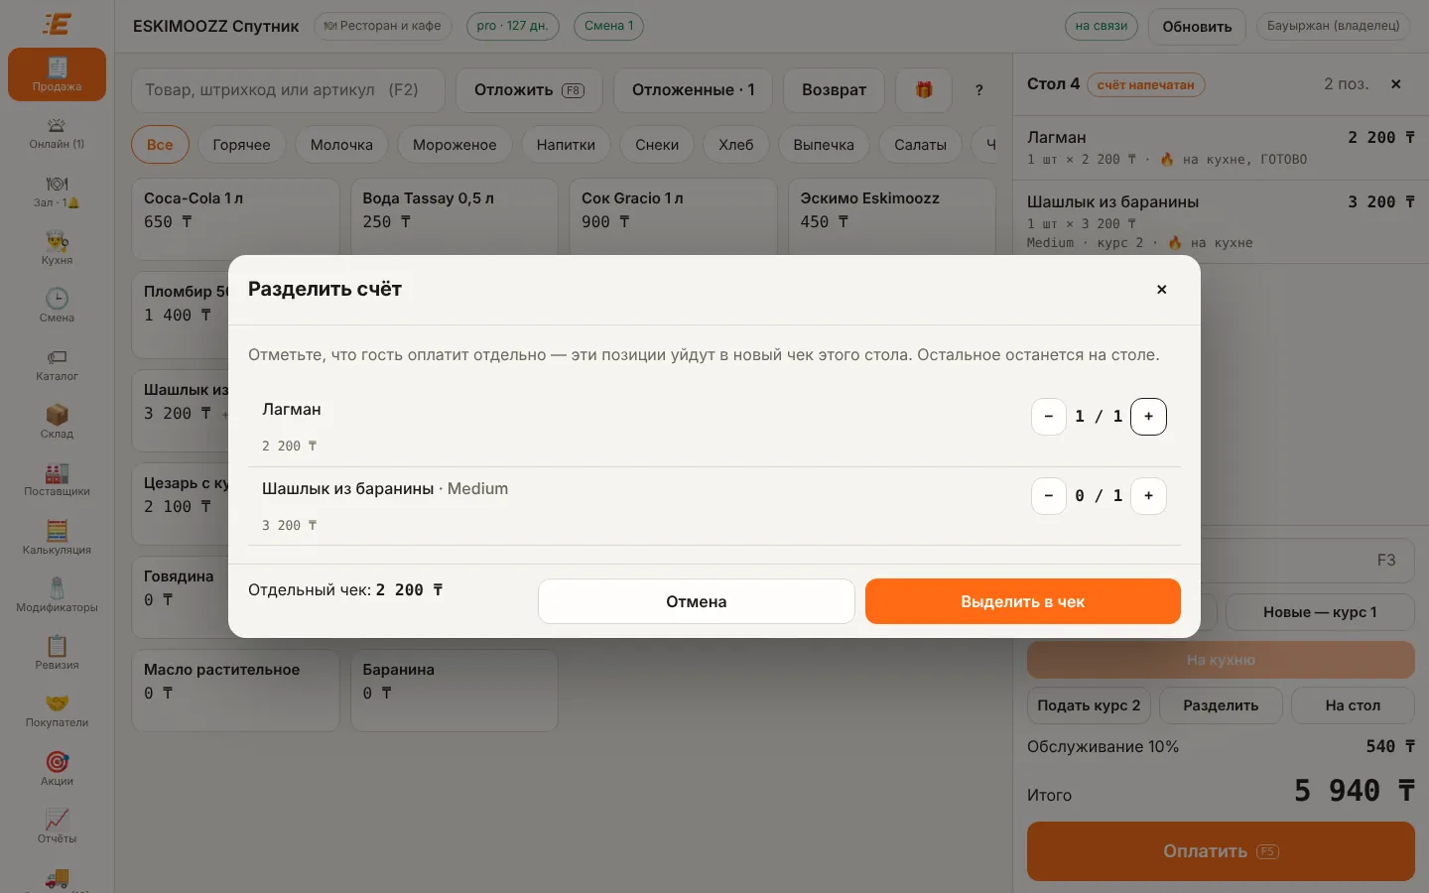Open the Покупатели customers section

click(57, 710)
